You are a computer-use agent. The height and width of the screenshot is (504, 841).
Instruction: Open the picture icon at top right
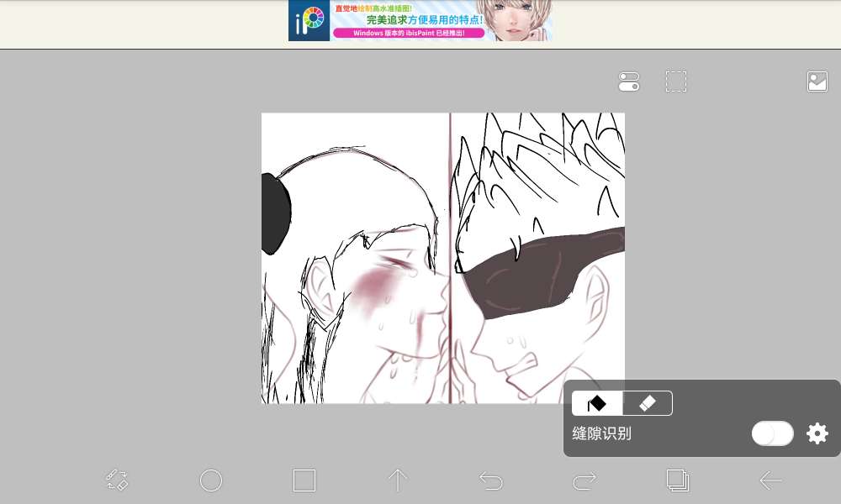[817, 81]
